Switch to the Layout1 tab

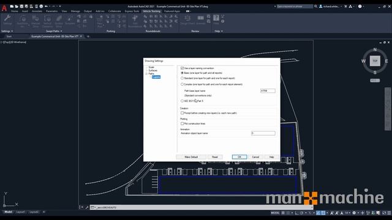(x=20, y=212)
